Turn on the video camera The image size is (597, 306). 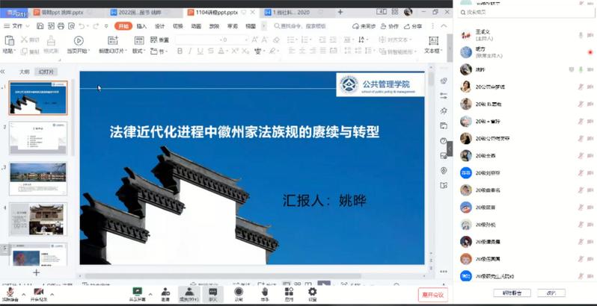pos(38,293)
